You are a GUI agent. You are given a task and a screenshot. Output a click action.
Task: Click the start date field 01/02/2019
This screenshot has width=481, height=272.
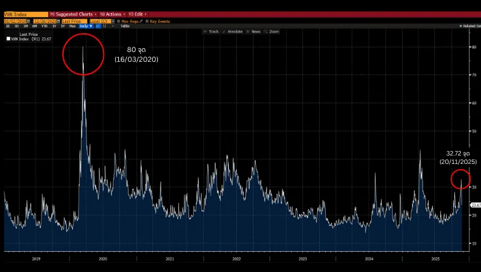pyautogui.click(x=15, y=21)
